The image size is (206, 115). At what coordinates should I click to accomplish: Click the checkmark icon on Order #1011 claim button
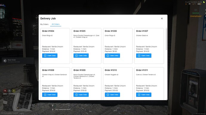[139, 95]
